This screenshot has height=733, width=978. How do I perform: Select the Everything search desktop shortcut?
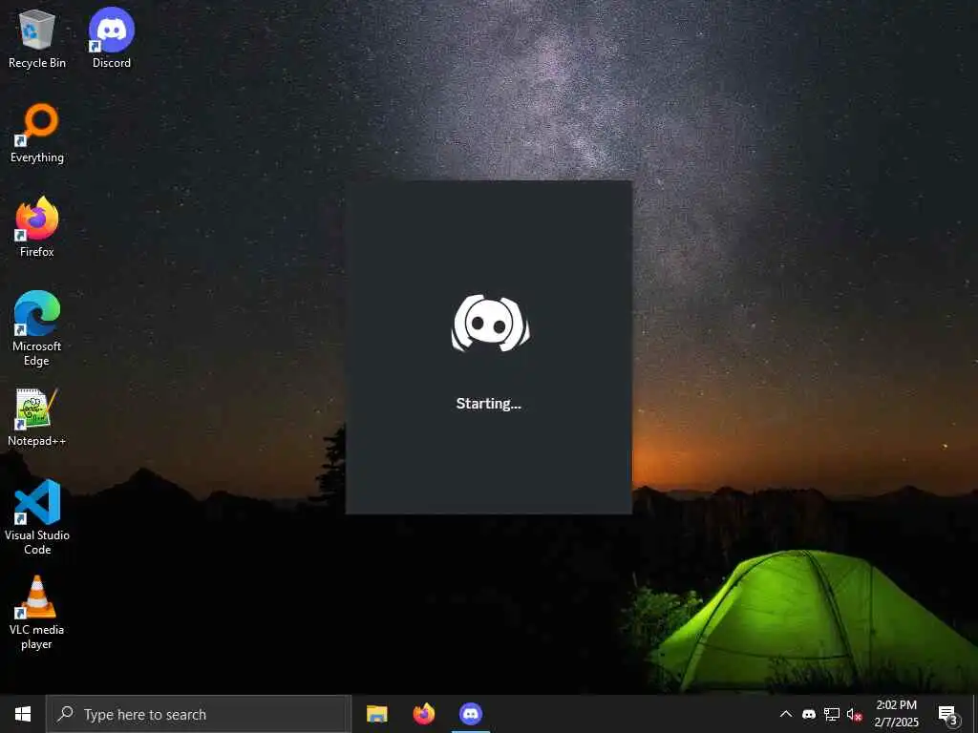[37, 134]
